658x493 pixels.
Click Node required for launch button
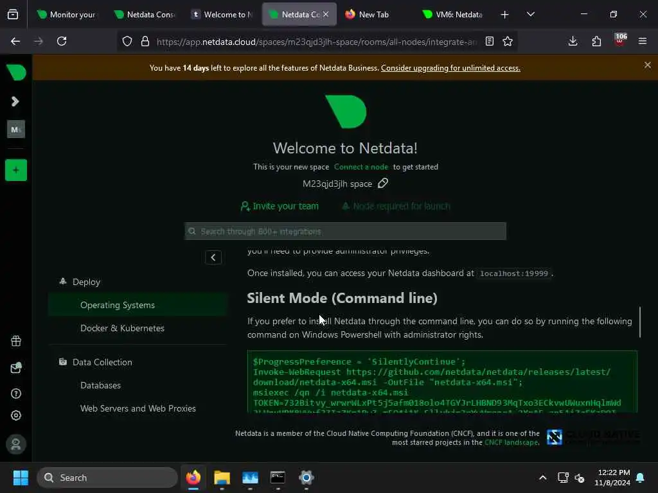coord(396,206)
